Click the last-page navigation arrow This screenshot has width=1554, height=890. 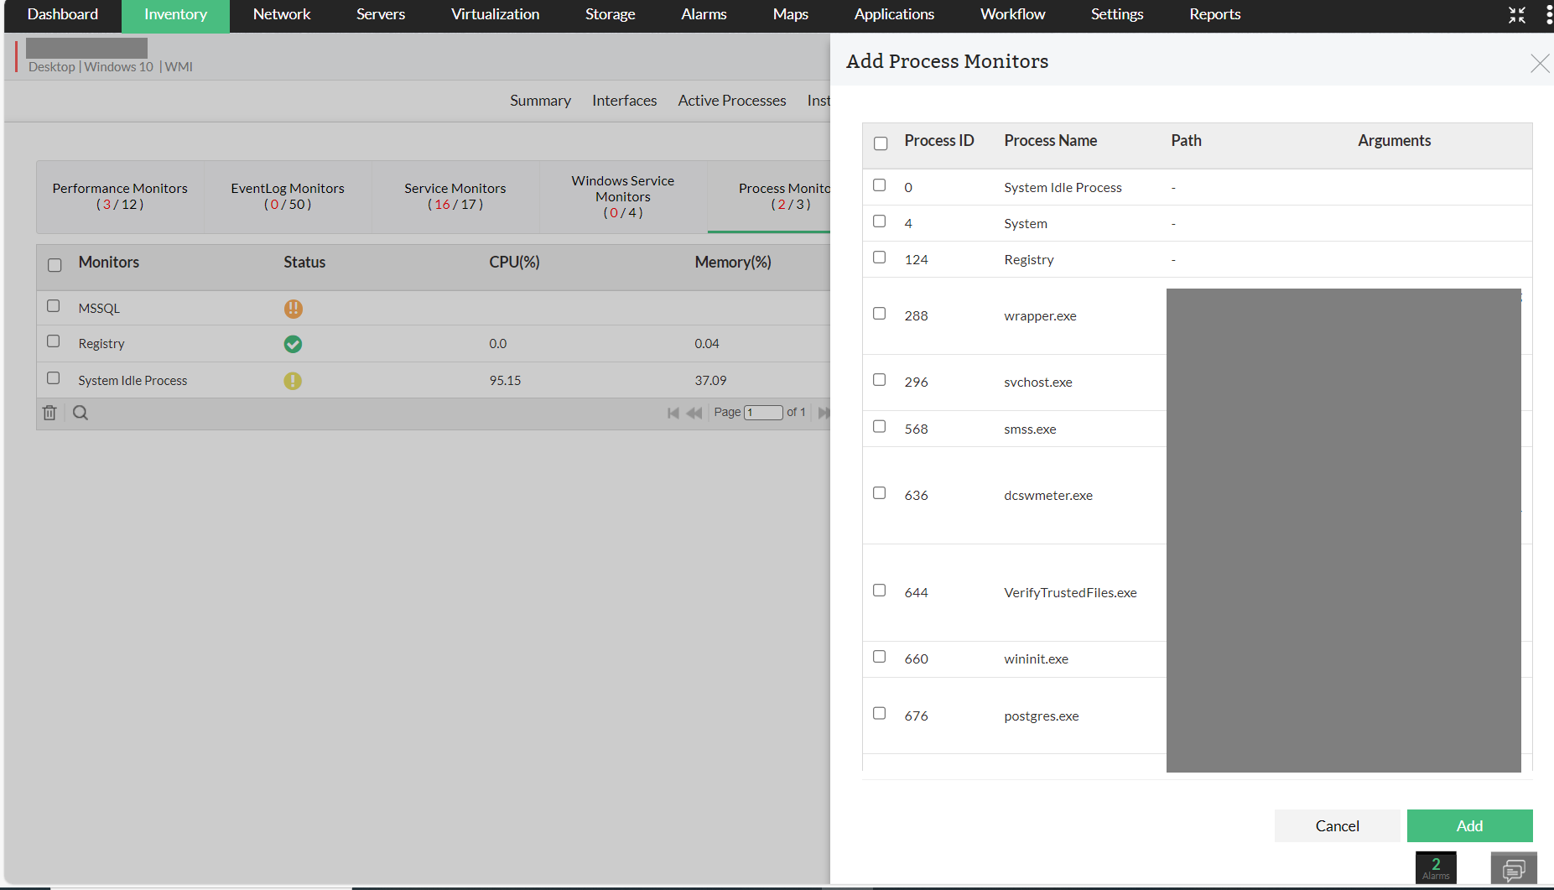click(x=825, y=412)
